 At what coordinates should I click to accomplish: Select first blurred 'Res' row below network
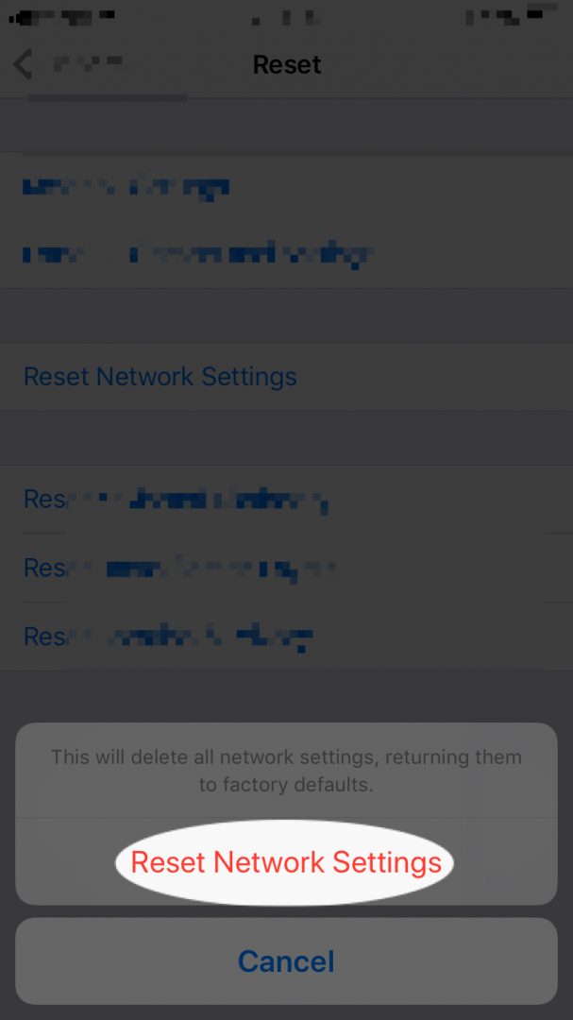286,499
